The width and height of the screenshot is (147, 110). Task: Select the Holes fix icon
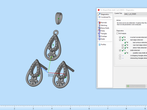[x=99, y=31]
